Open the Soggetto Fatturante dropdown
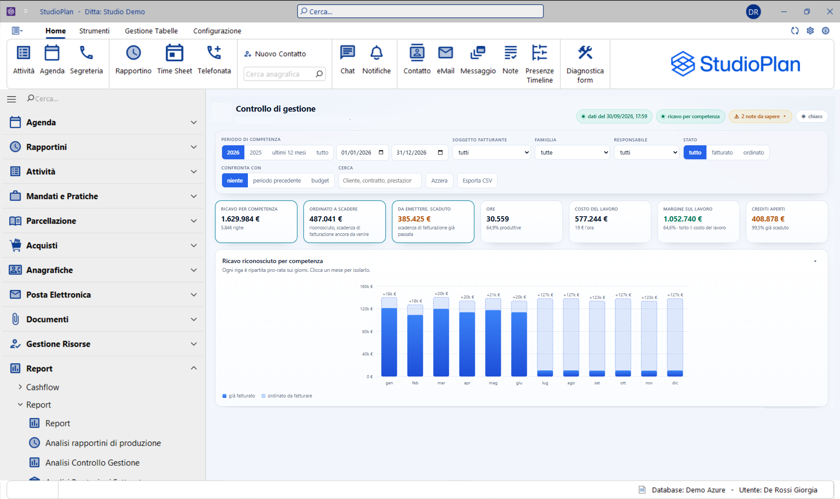Screen dimensions: 840x499 coord(491,152)
